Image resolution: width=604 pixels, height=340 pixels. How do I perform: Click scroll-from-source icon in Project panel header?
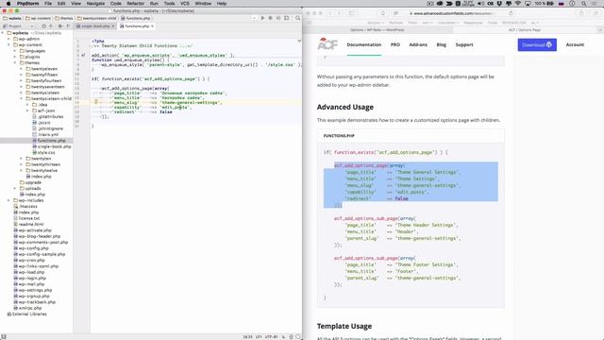tap(43, 26)
